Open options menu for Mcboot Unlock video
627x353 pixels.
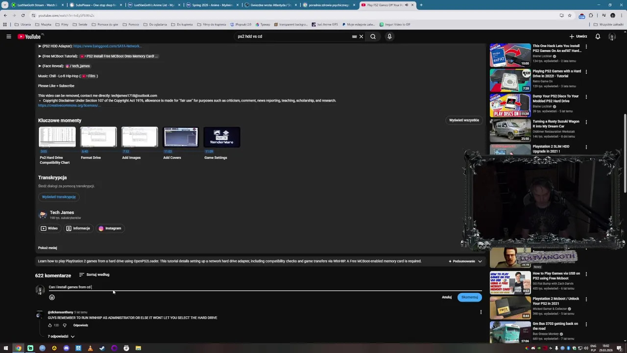coord(586,299)
